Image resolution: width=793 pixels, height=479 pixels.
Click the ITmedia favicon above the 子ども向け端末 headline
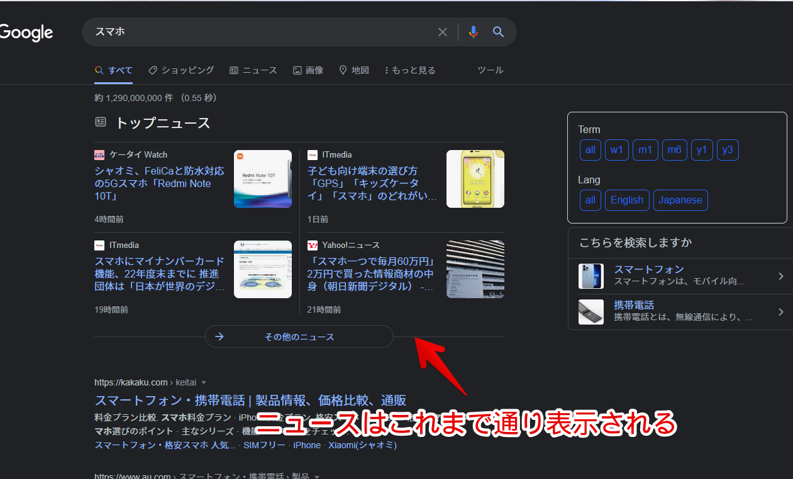313,154
